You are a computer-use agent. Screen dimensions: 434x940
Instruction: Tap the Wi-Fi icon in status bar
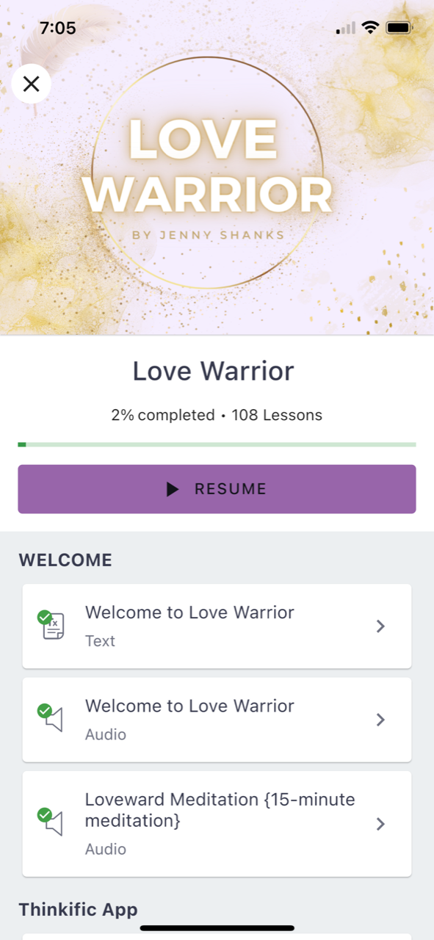tap(370, 28)
